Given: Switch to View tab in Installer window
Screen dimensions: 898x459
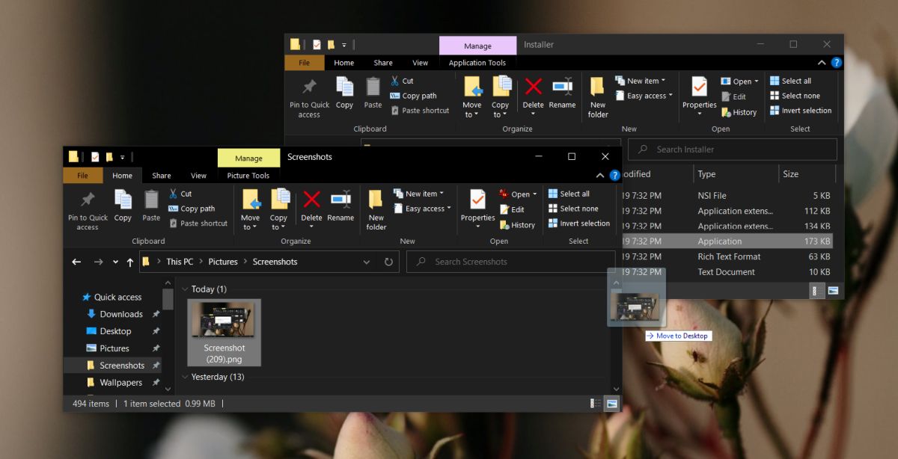Looking at the screenshot, I should click(x=421, y=63).
